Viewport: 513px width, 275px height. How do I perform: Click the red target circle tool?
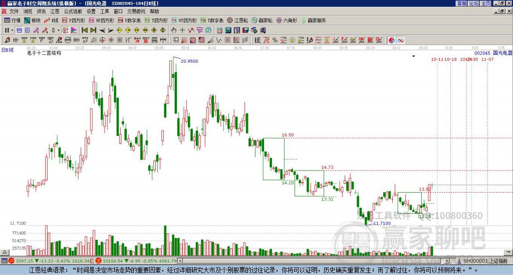click(x=102, y=40)
